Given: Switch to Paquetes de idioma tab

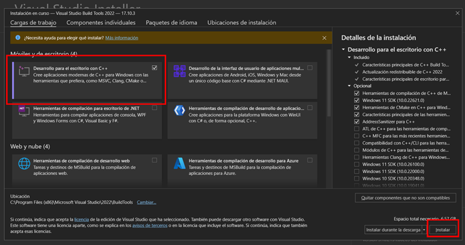Looking at the screenshot, I should click(x=171, y=22).
